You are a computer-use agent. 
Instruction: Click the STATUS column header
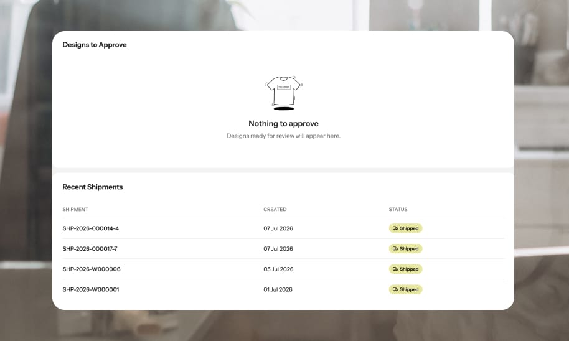pyautogui.click(x=398, y=209)
